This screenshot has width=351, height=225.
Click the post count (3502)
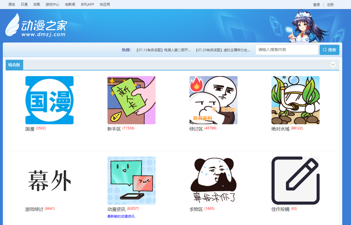point(41,128)
